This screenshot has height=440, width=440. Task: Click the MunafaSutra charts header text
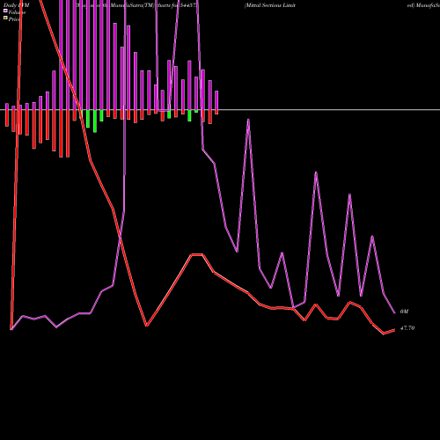coord(137,5)
